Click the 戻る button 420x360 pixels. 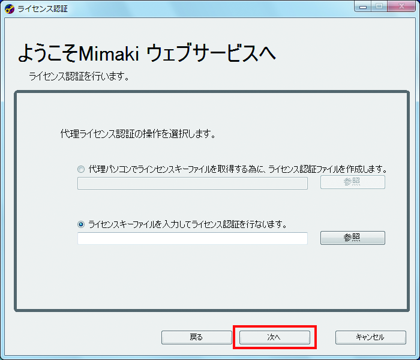pos(196,337)
